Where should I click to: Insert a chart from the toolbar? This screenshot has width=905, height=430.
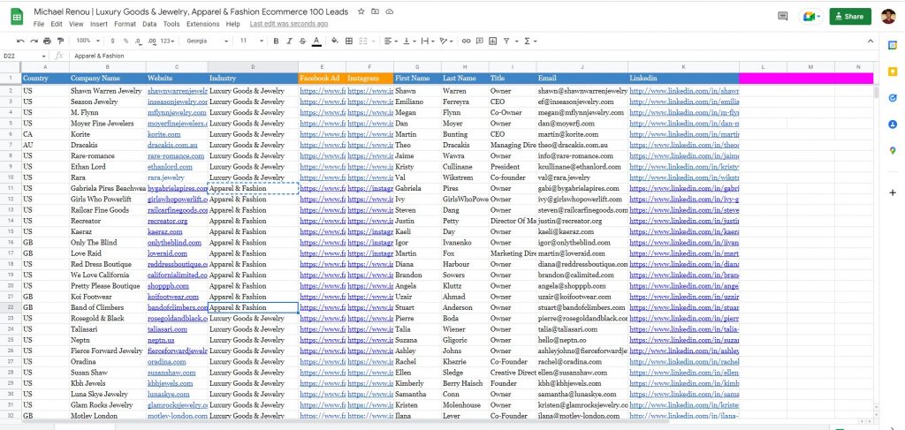click(492, 41)
